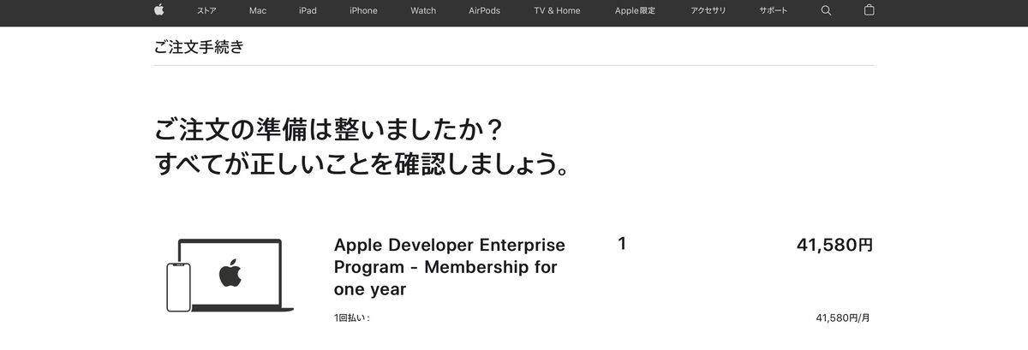Viewport: 1028px width, 350px height.
Task: Click the Mac and iPhone product thumbnail
Action: [230, 276]
